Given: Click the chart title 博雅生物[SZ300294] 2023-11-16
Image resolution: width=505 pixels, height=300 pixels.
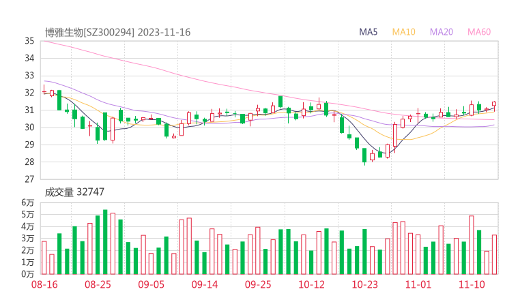Looking at the screenshot, I should point(117,32).
